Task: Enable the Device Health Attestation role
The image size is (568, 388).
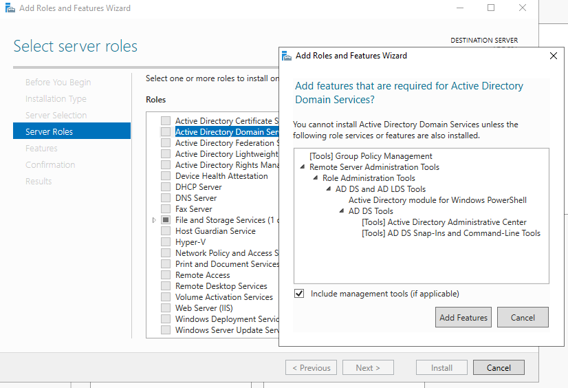Action: tap(166, 176)
